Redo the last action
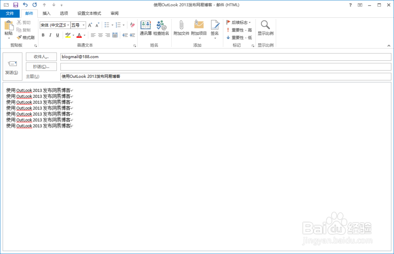This screenshot has width=394, height=254. click(35, 5)
